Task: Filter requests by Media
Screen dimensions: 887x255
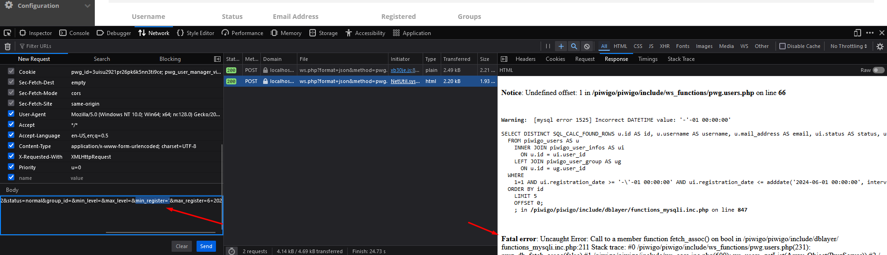Action: 726,46
